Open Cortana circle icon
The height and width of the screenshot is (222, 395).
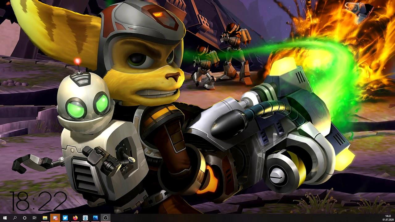pyautogui.click(x=25, y=218)
